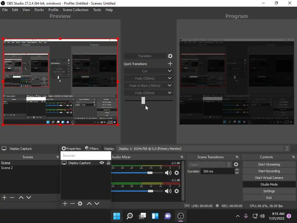
Task: Click Start Virtual Camera
Action: pyautogui.click(x=269, y=178)
